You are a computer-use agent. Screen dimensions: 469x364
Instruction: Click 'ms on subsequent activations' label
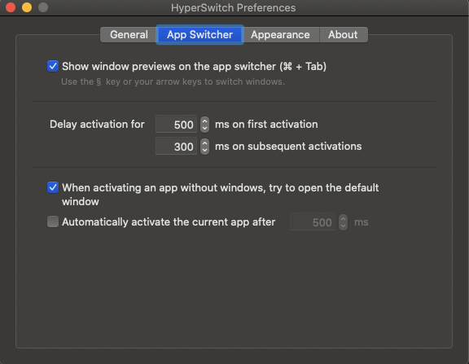(288, 147)
